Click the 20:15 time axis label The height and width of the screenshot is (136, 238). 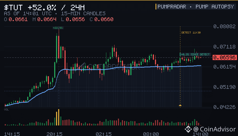coord(54,134)
